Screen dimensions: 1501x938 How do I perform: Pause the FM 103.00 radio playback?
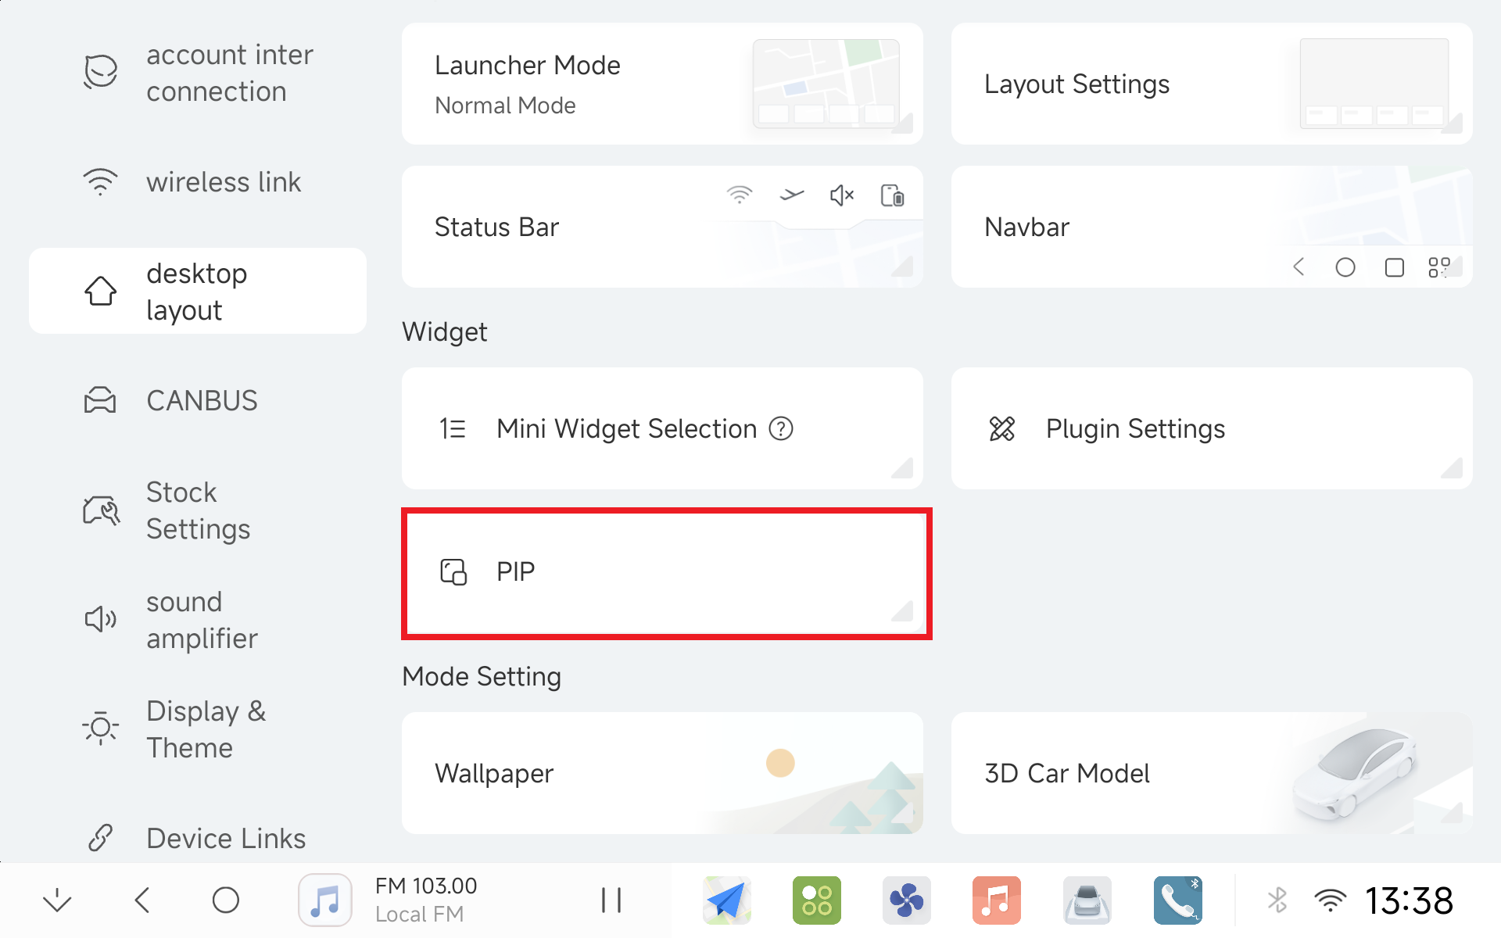point(611,900)
